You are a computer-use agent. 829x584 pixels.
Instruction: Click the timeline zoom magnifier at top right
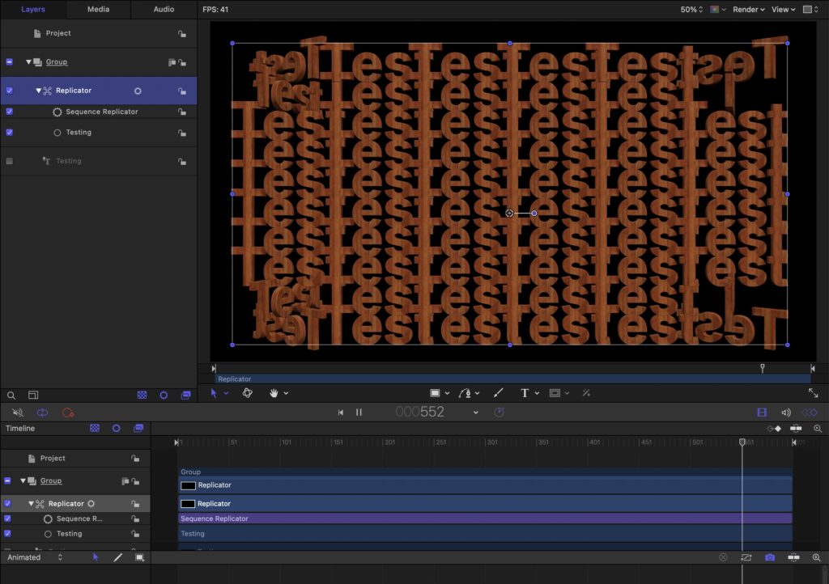click(x=818, y=429)
